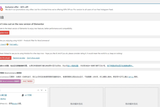Dismiss the SEO warning via 不再显示 link
The width and height of the screenshot is (160, 107).
click(120, 66)
